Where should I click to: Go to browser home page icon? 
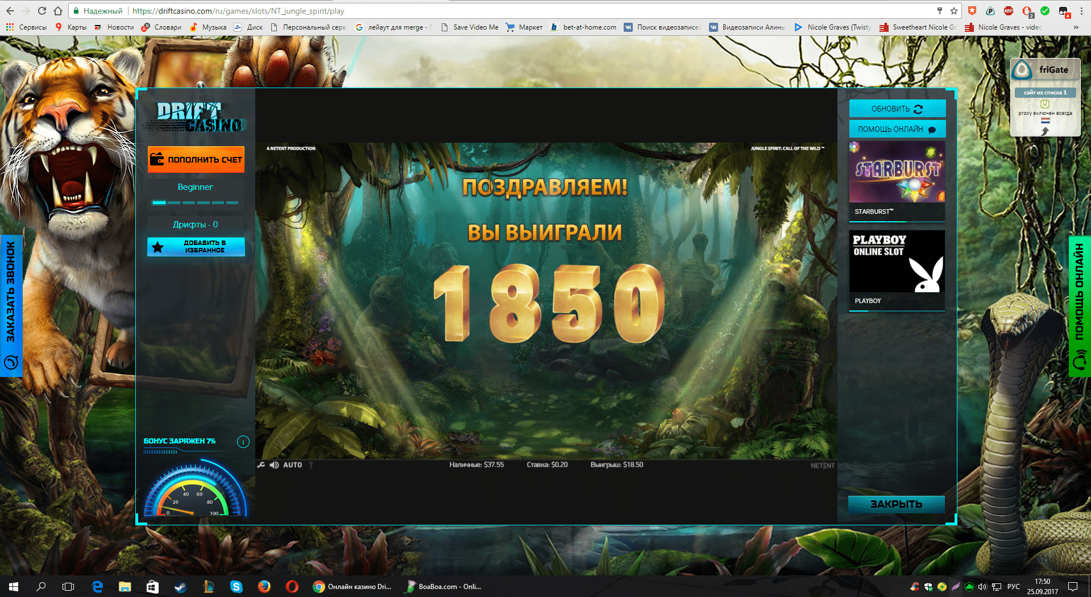57,11
